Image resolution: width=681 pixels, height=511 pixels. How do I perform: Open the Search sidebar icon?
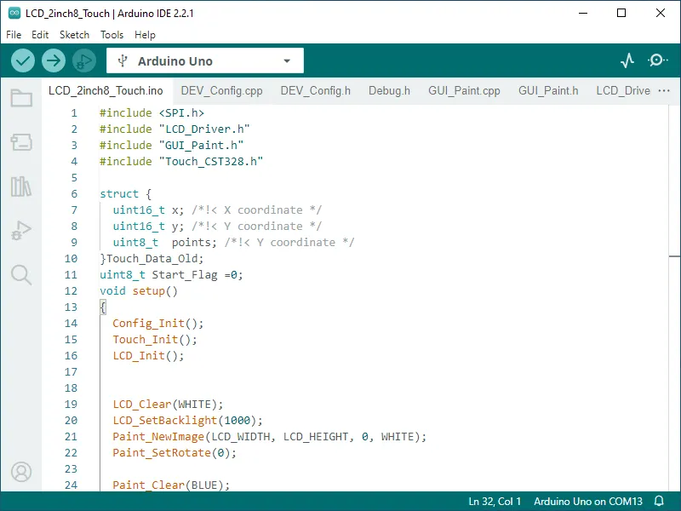click(x=21, y=274)
